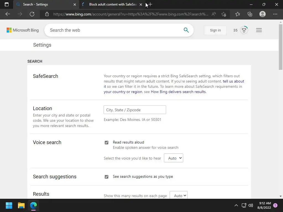Viewport: 283px width, 212px height.
Task: Click the City, State / Zipcode field
Action: [135, 110]
